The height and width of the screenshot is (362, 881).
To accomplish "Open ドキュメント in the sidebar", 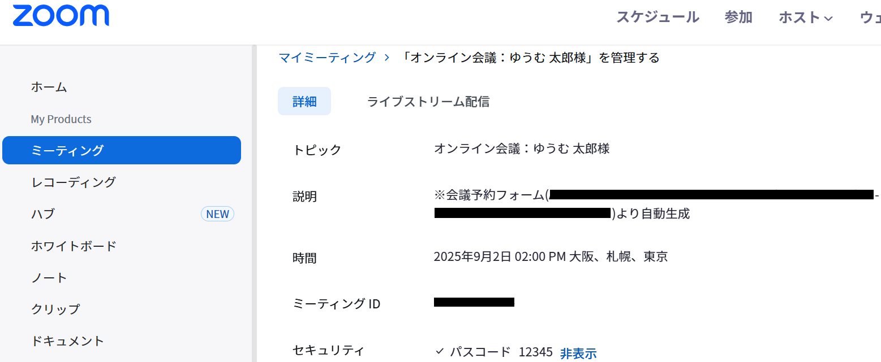I will (67, 341).
